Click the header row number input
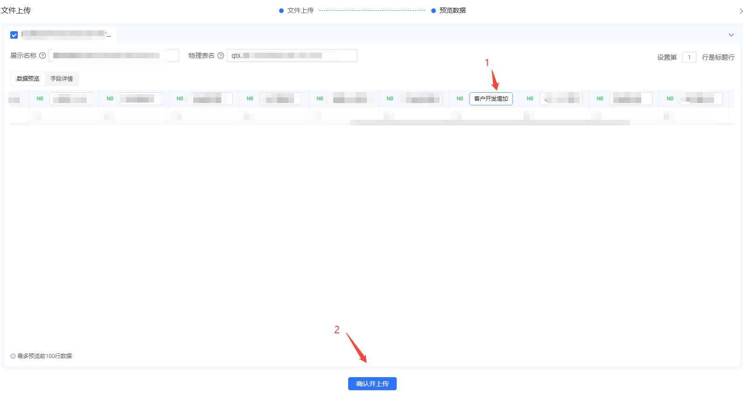The width and height of the screenshot is (743, 393). tap(689, 57)
